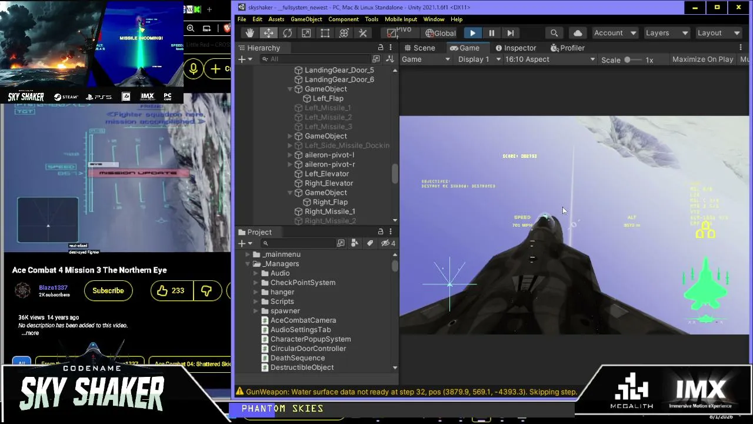Viewport: 753px width, 424px height.
Task: Select Left_Elevator in Hierarchy
Action: click(326, 174)
